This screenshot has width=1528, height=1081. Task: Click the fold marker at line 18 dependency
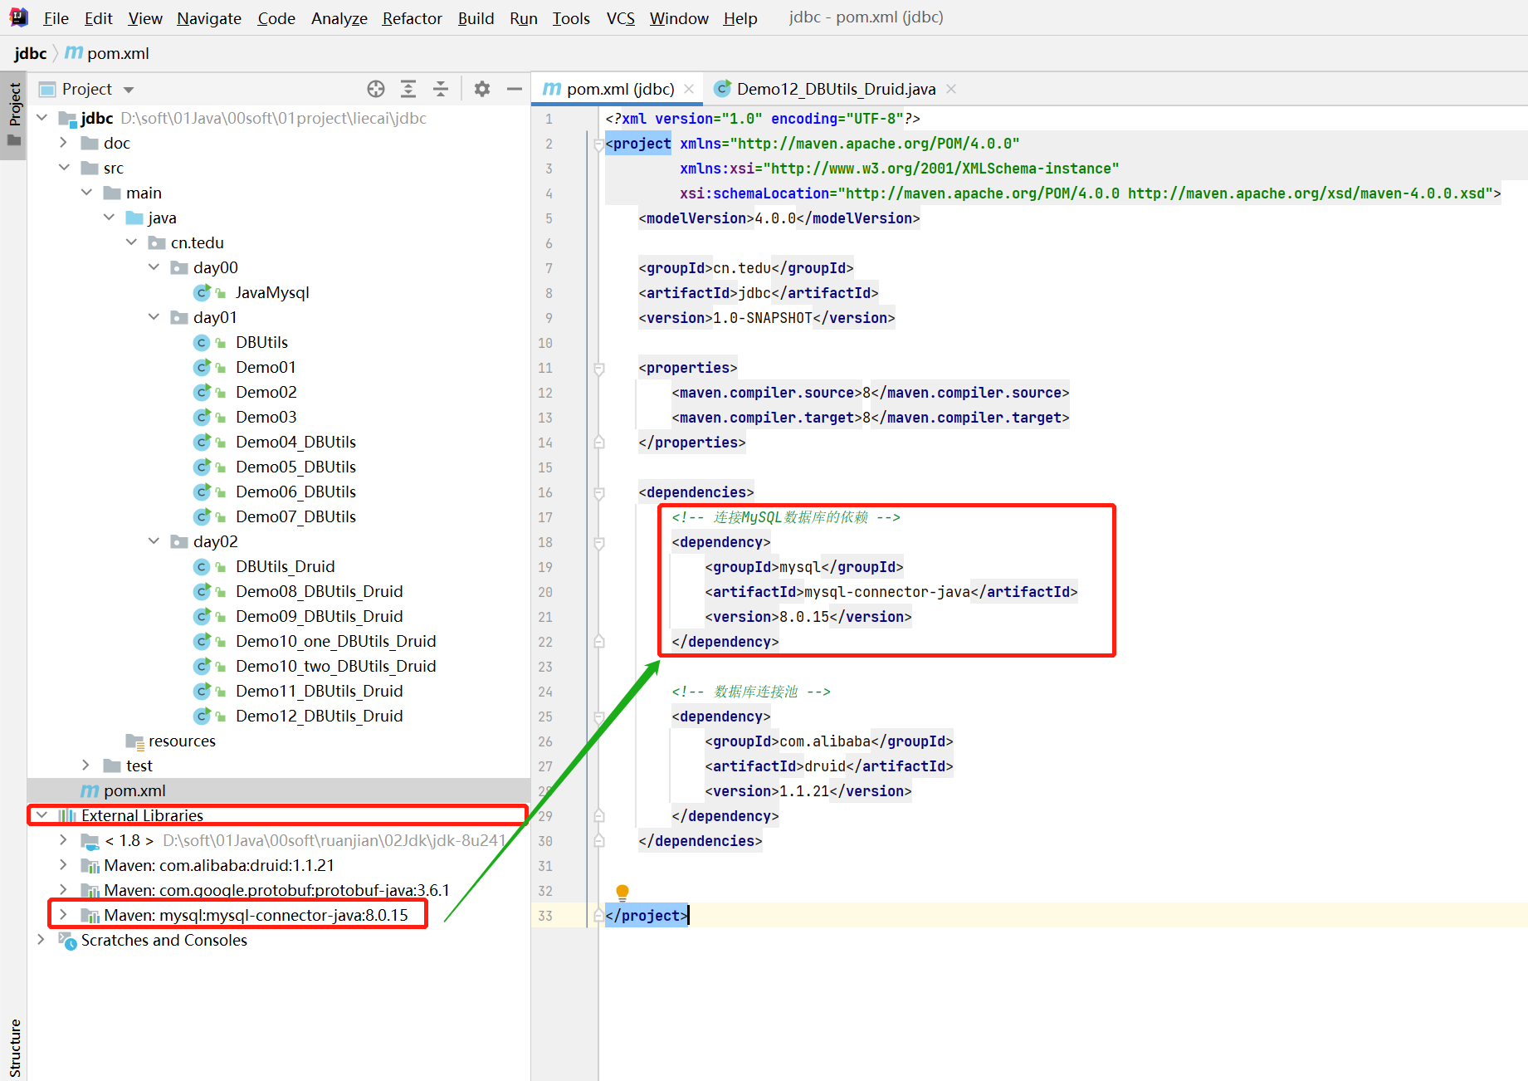[x=598, y=542]
